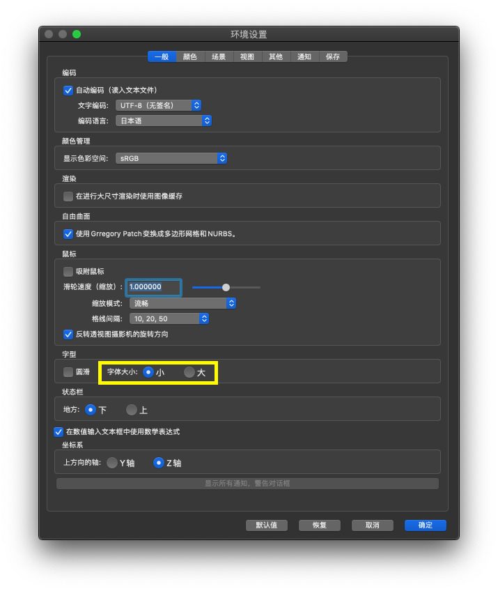This screenshot has width=498, height=591.
Task: Select Z轴 as the up axis
Action: click(159, 463)
